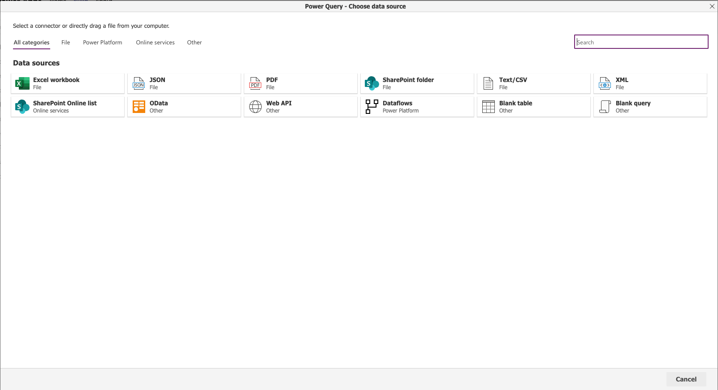Open the Power Platform category tab
The height and width of the screenshot is (390, 718).
coord(102,43)
